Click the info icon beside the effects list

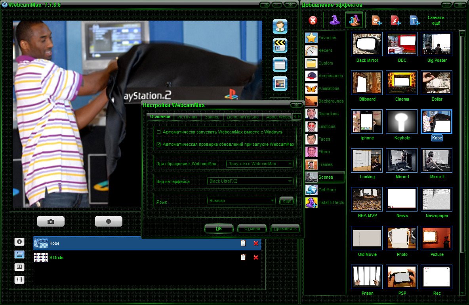tap(19, 242)
